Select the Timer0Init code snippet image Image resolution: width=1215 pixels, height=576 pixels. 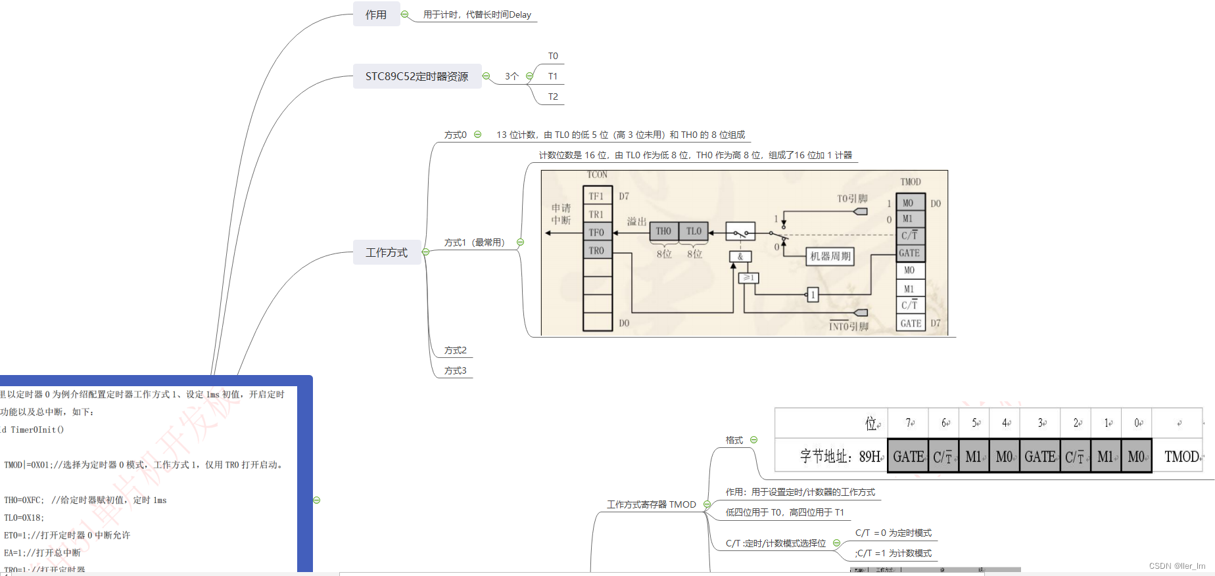148,479
